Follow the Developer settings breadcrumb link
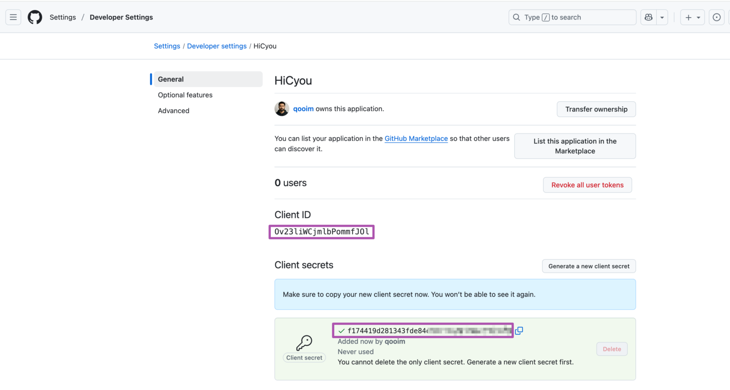This screenshot has height=390, width=730. pos(217,46)
